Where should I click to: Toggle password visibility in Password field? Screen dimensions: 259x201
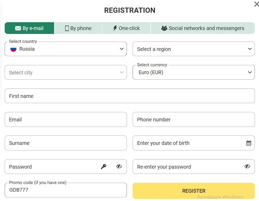tap(119, 167)
